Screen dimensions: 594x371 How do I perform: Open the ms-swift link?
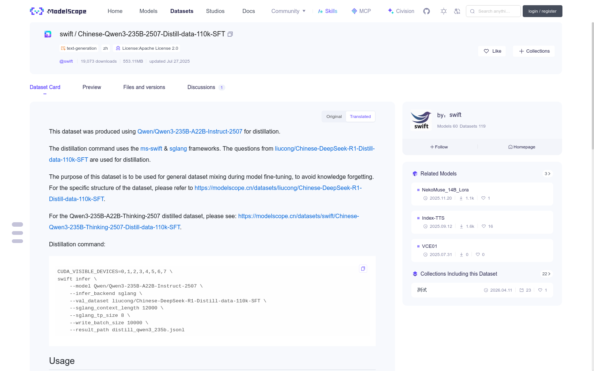pyautogui.click(x=151, y=148)
